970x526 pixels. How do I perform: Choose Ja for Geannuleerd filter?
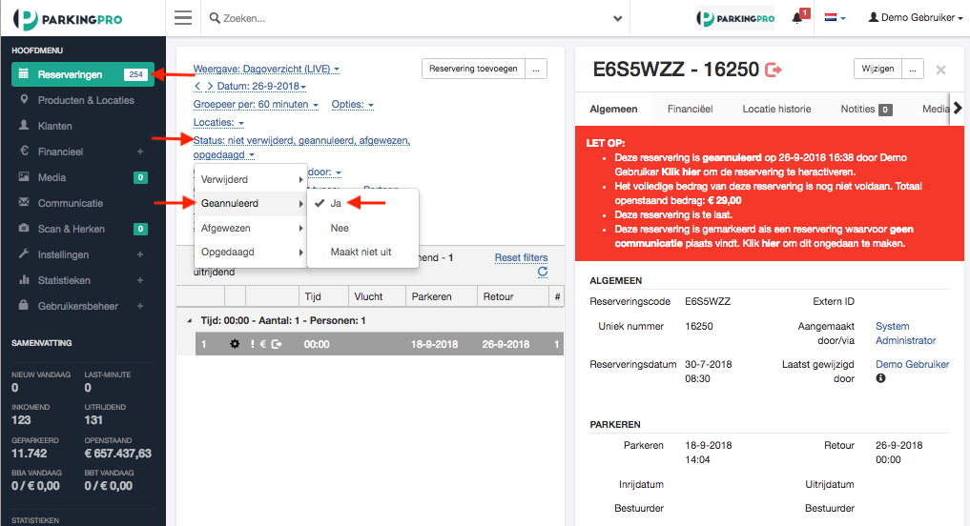click(x=363, y=203)
